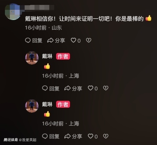Click share arrow under the top comment
Viewport: 157px width, 145px height.
tap(50, 40)
